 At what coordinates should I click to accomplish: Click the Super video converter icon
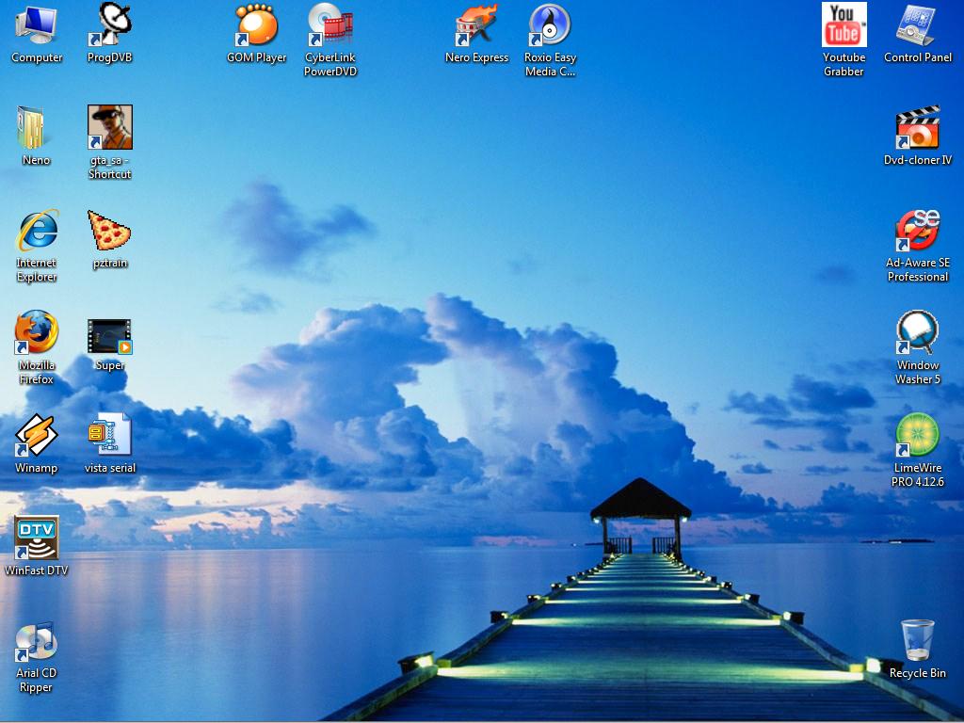(110, 336)
